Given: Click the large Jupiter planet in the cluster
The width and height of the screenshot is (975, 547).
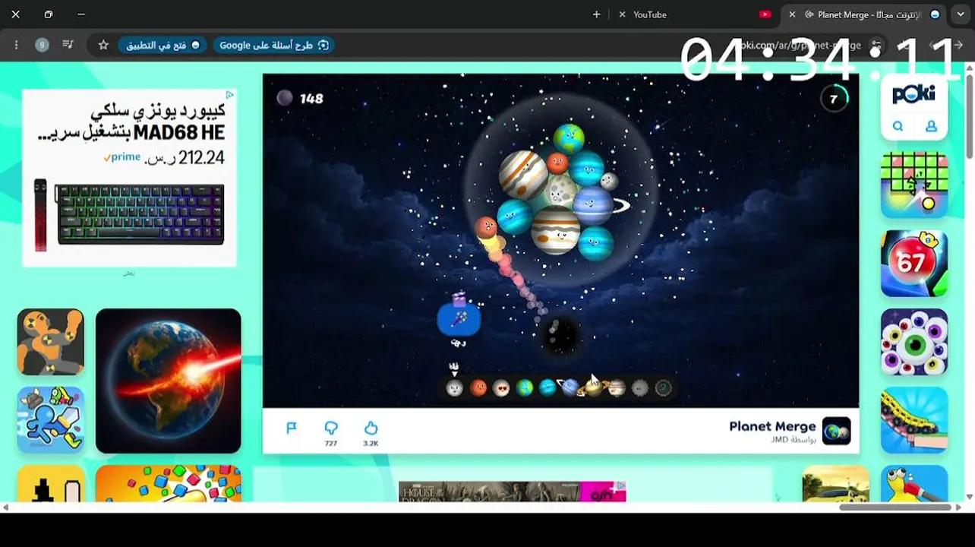Looking at the screenshot, I should [556, 229].
